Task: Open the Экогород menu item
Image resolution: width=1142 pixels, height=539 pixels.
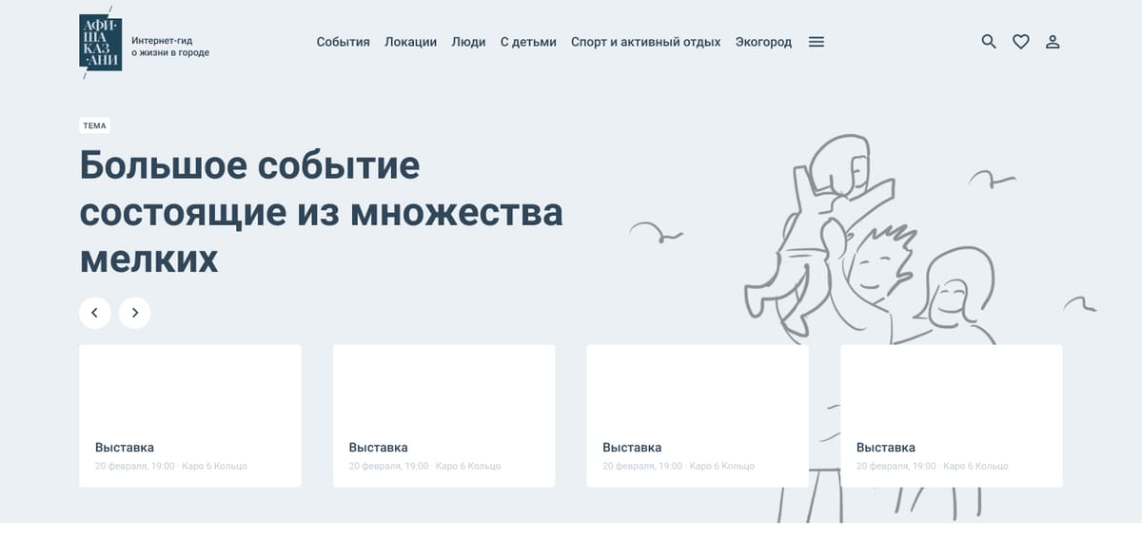Action: pos(763,42)
